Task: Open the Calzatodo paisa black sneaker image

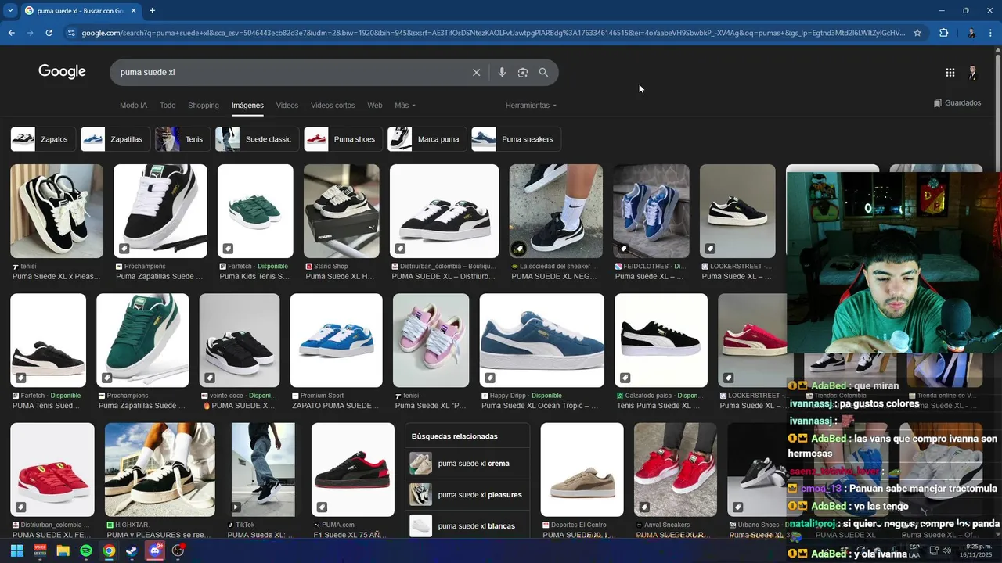Action: pos(661,340)
